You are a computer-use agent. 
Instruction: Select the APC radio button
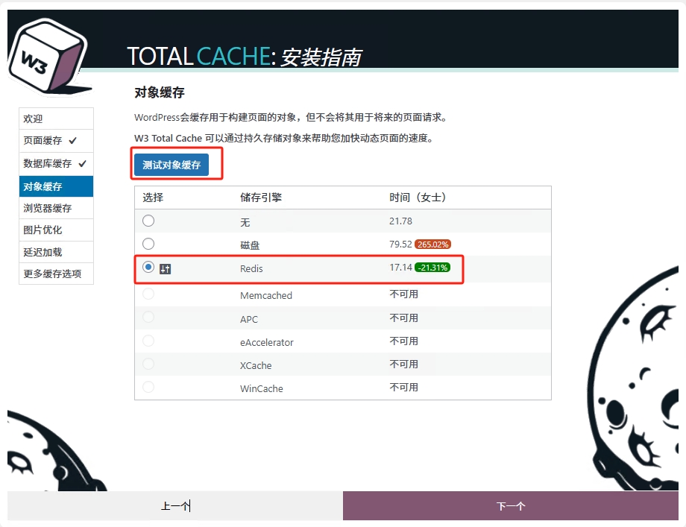tap(148, 317)
